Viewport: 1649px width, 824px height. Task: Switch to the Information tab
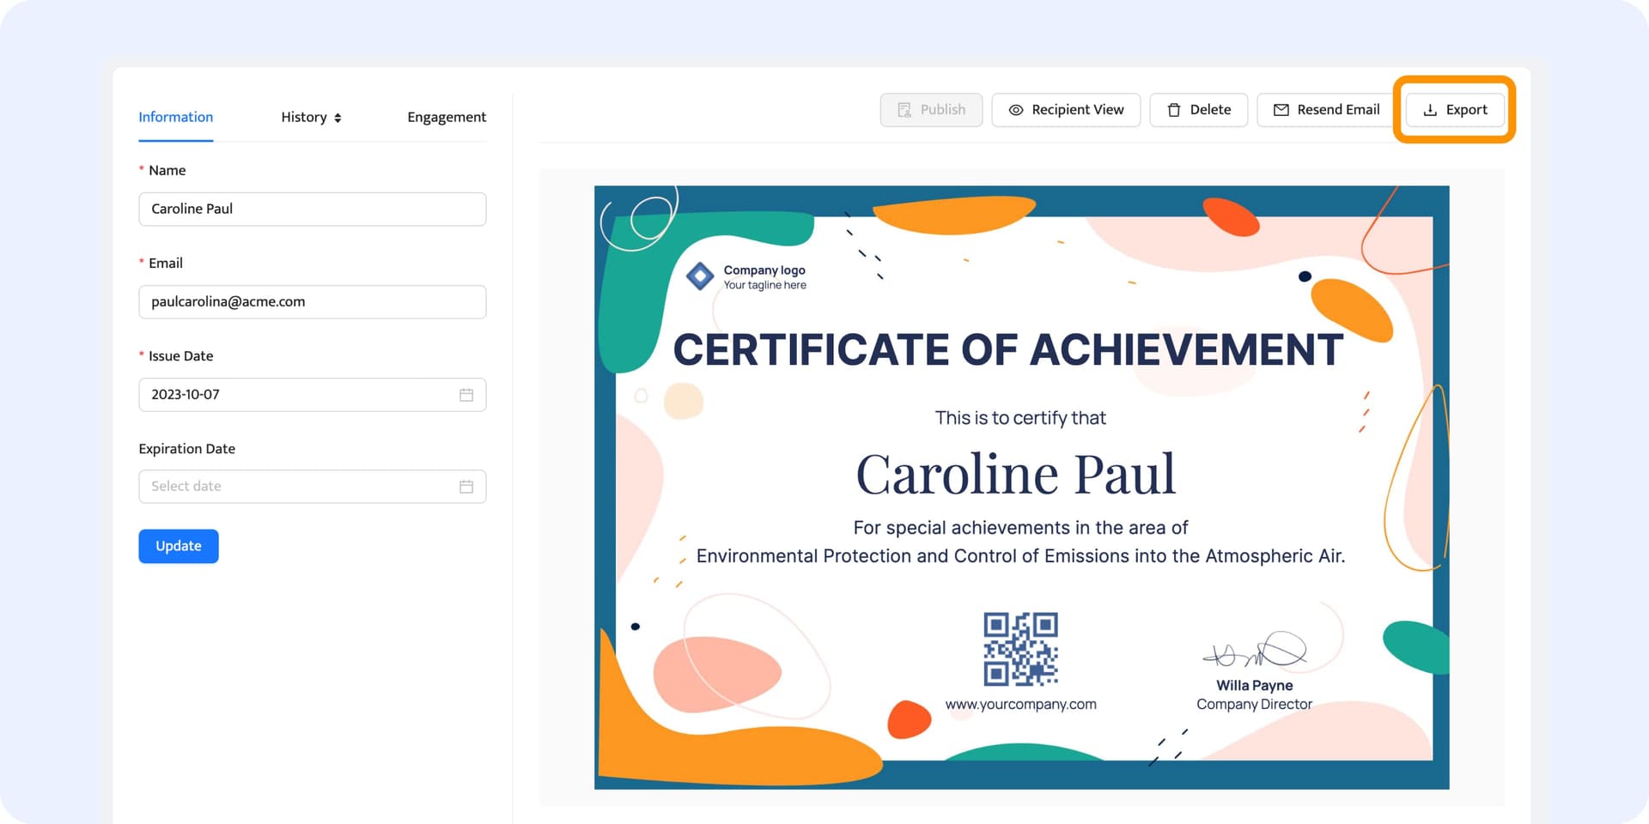[x=176, y=117]
